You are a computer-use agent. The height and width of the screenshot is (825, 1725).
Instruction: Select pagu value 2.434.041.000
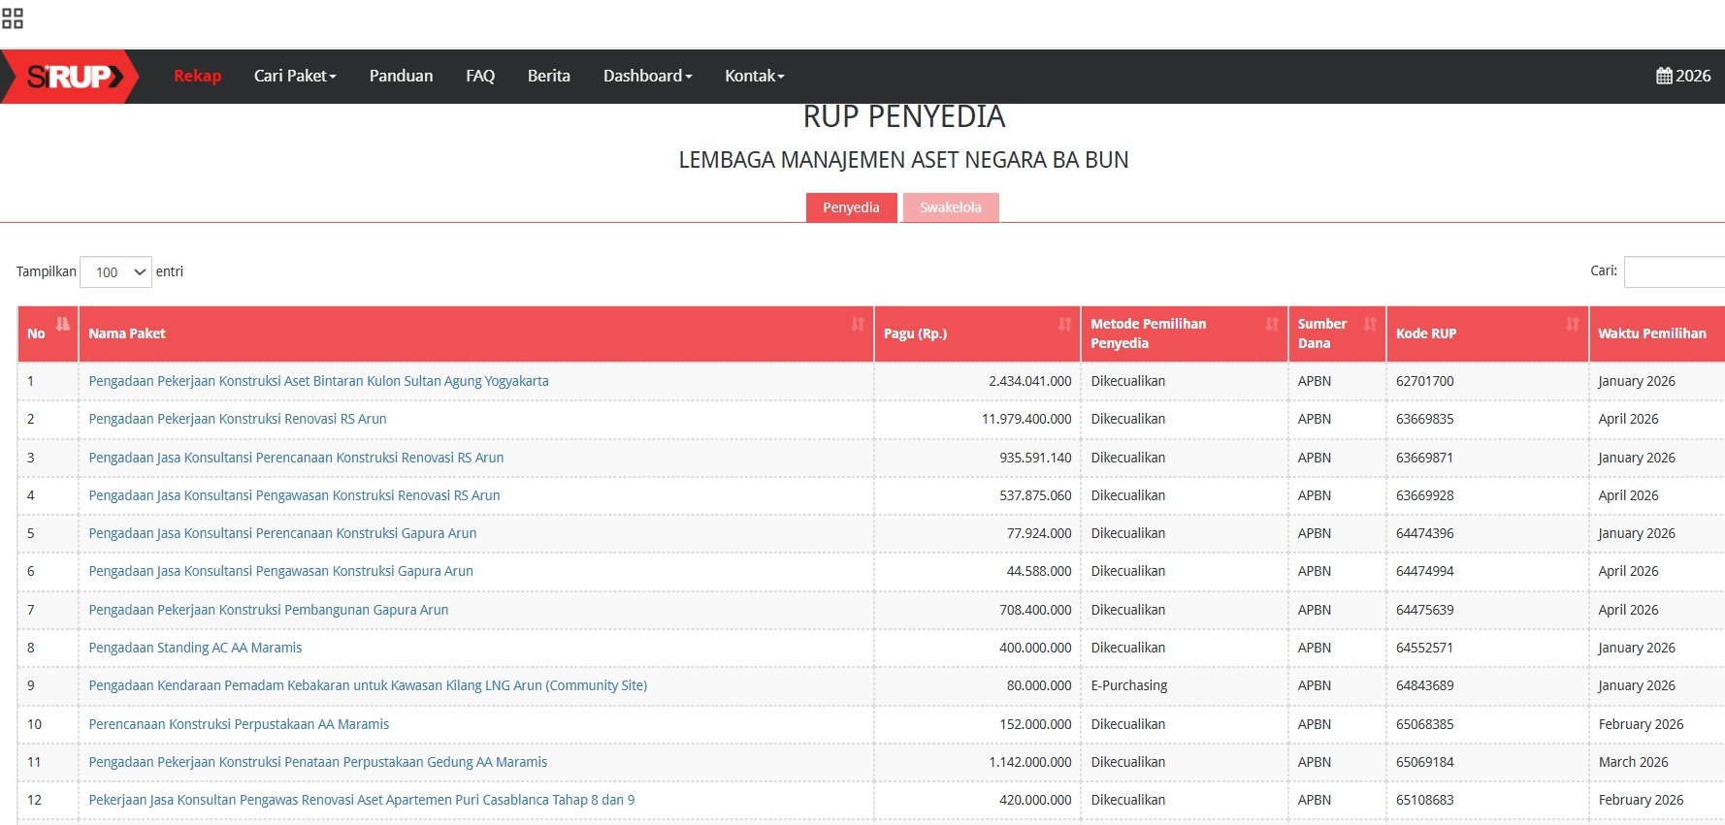pyautogui.click(x=1030, y=381)
